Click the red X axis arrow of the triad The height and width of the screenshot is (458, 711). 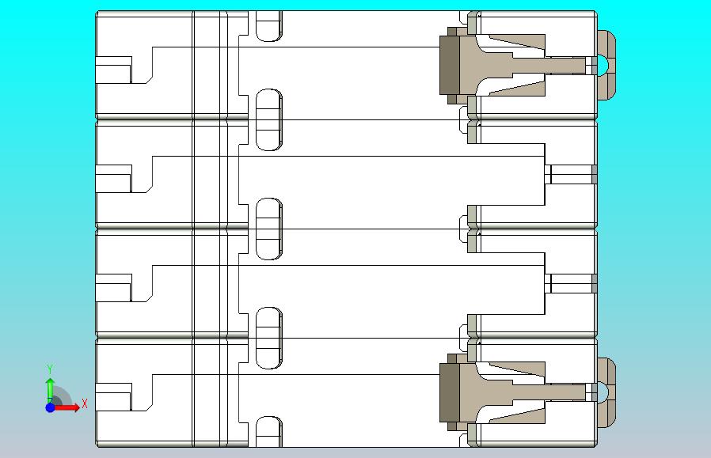click(69, 408)
